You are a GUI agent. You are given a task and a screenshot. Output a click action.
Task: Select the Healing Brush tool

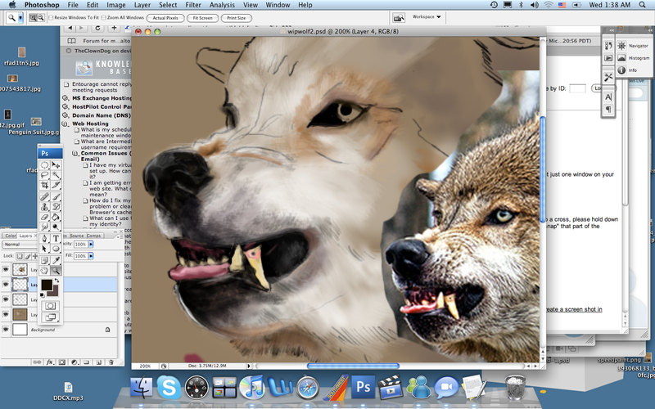coord(45,196)
